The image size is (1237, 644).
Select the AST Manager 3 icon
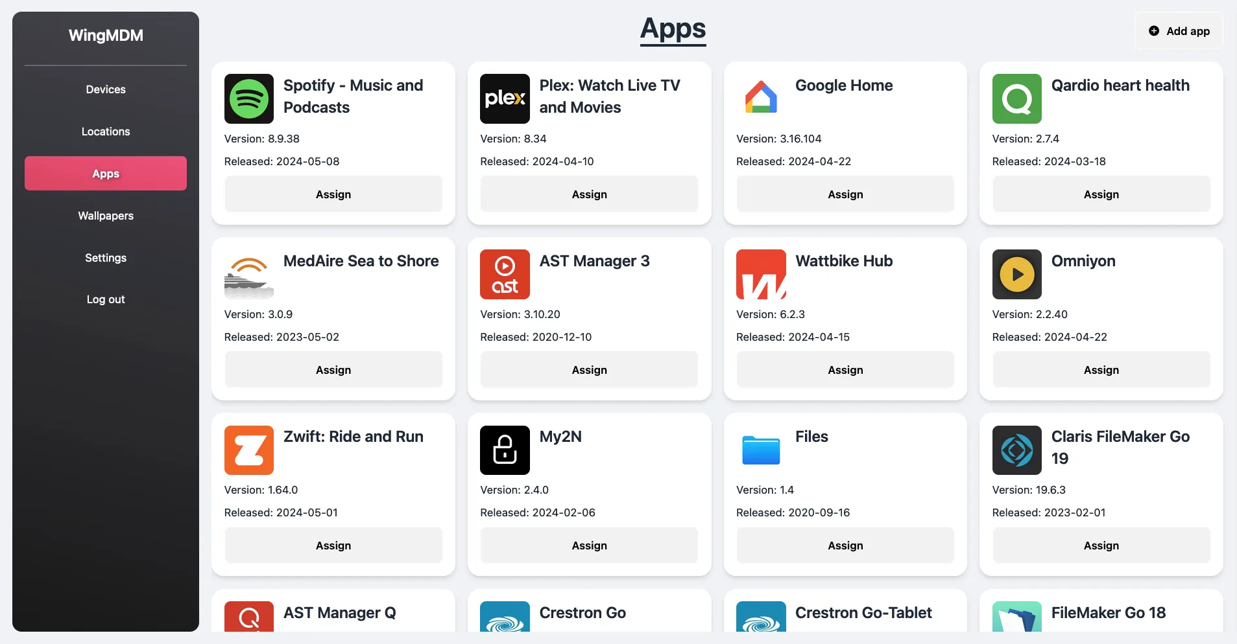coord(504,274)
